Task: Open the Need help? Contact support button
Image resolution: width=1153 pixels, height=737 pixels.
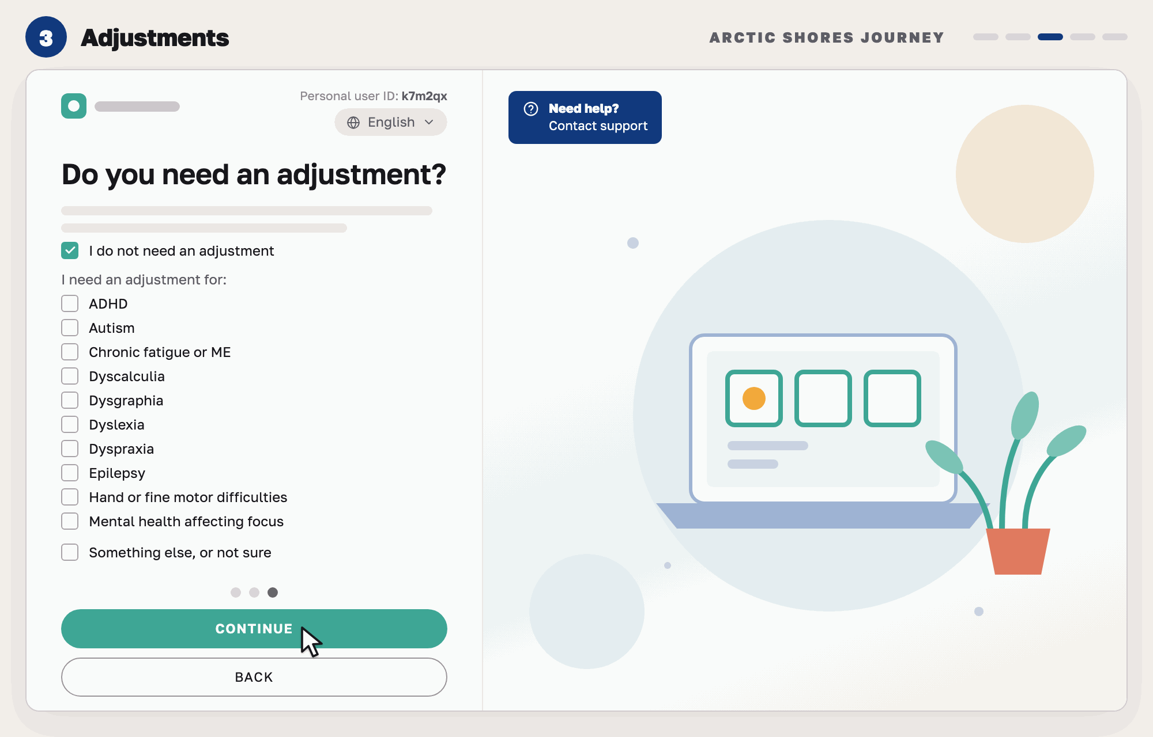Action: point(585,117)
